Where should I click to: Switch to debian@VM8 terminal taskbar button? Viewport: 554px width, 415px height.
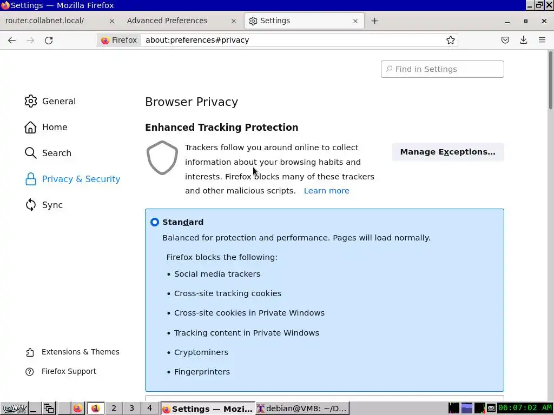coord(302,409)
